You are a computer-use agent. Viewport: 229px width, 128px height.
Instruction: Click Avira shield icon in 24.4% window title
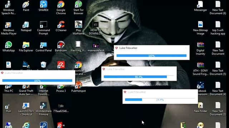[125, 92]
